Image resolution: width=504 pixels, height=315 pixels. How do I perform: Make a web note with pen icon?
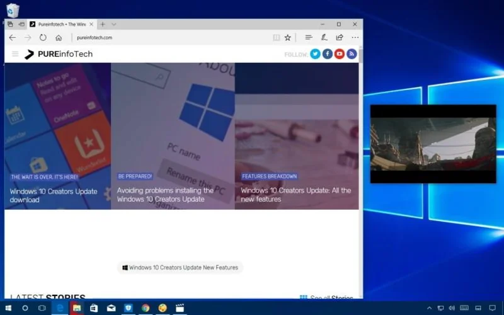(324, 38)
